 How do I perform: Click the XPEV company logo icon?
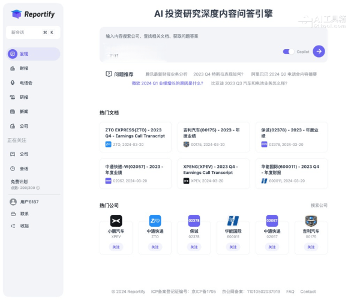[116, 221]
